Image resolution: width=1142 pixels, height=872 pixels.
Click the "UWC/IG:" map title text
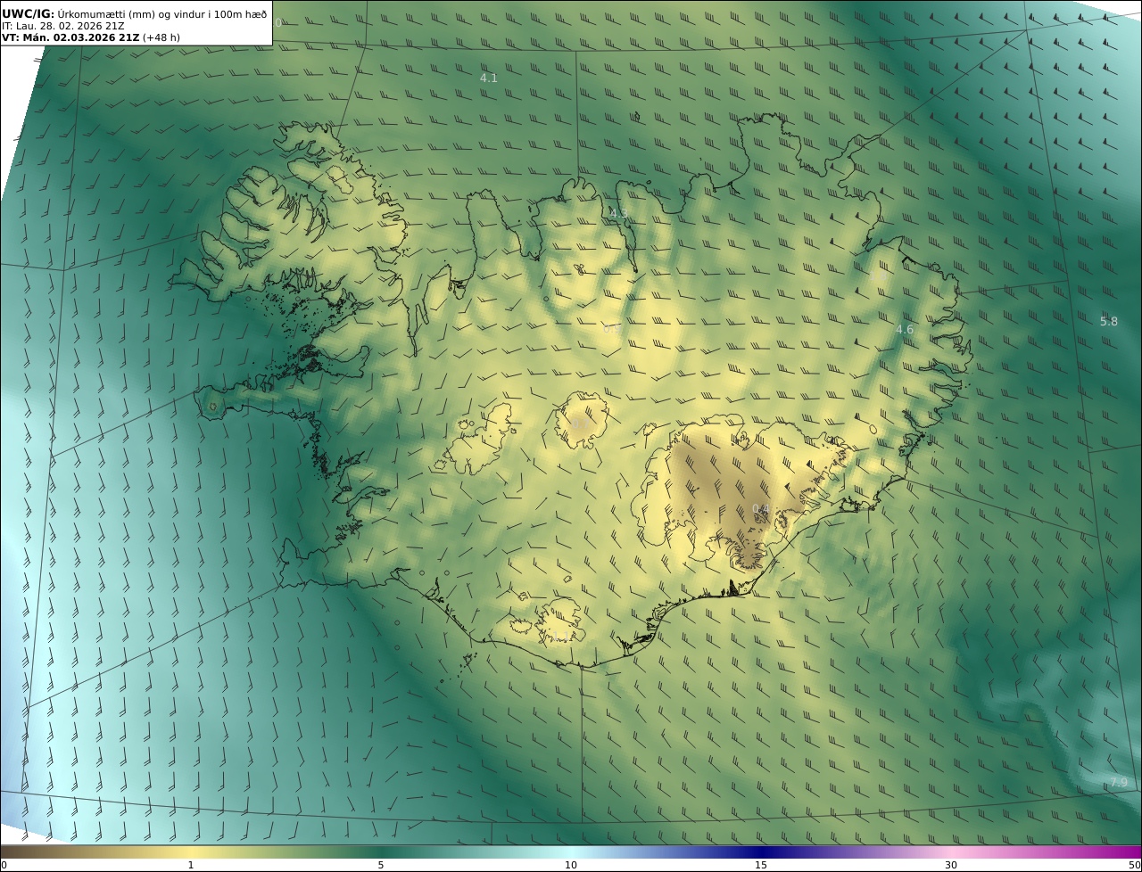(29, 13)
